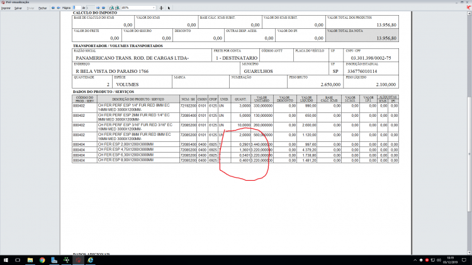Screen dimensions: 472x265
Task: Click the red pin icon at top-right
Action: pyautogui.click(x=469, y=8)
